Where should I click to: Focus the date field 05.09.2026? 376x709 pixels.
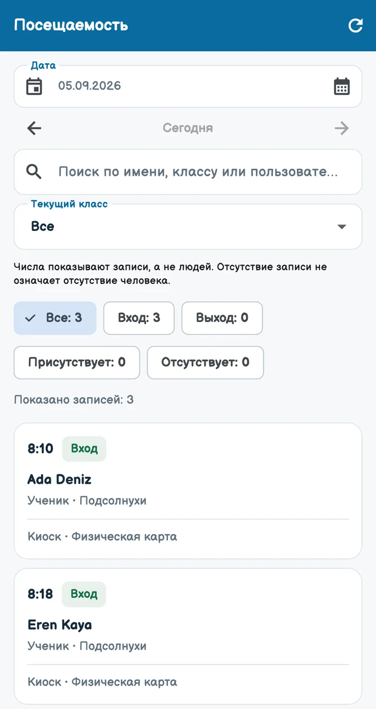(x=188, y=86)
